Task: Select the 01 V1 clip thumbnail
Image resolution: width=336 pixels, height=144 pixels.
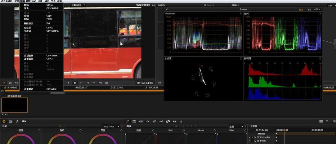Action: (x=14, y=105)
